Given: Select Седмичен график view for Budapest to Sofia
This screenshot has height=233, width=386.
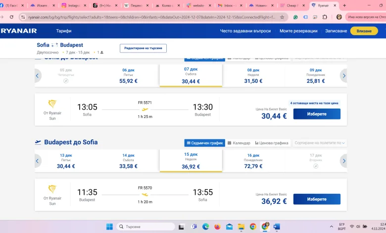Looking at the screenshot, I should tap(204, 143).
